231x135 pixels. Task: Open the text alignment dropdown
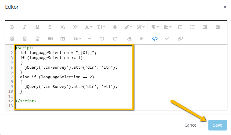167,27
